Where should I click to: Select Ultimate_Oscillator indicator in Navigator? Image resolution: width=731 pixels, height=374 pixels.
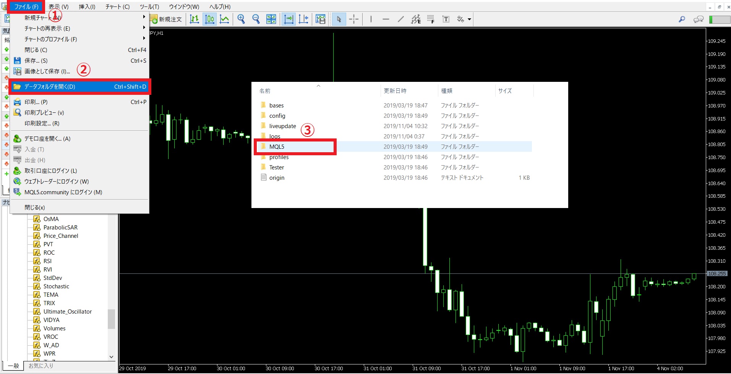[68, 311]
